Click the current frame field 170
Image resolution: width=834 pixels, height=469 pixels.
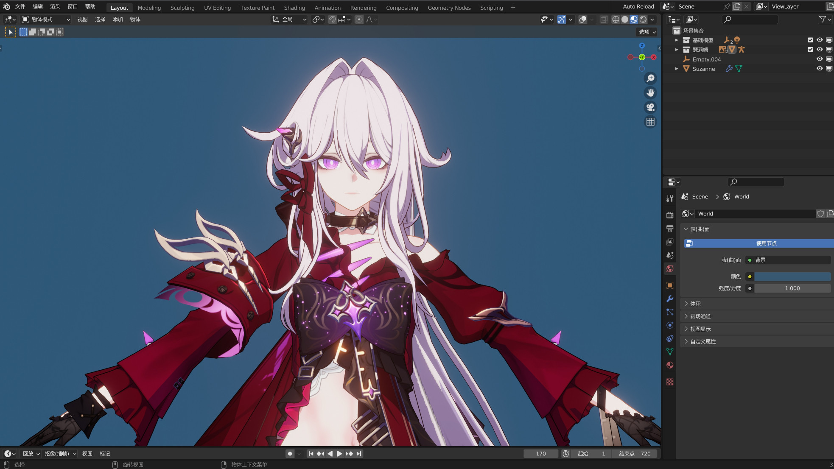point(540,453)
